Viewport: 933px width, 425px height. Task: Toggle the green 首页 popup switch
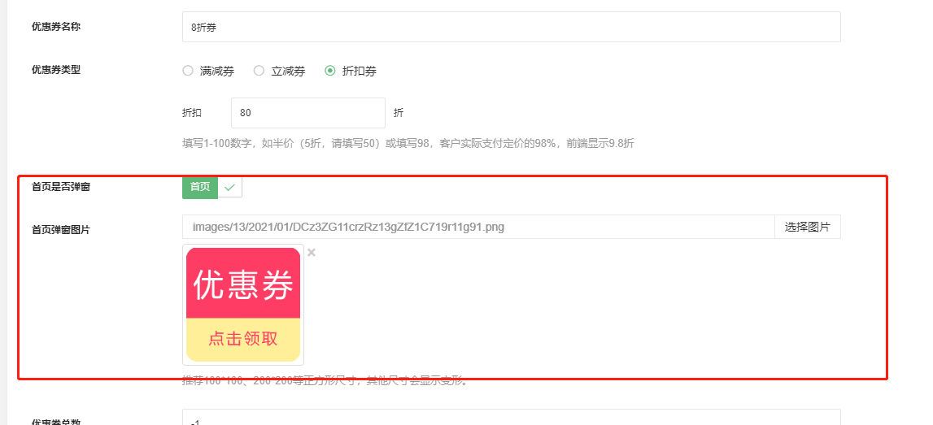(200, 187)
